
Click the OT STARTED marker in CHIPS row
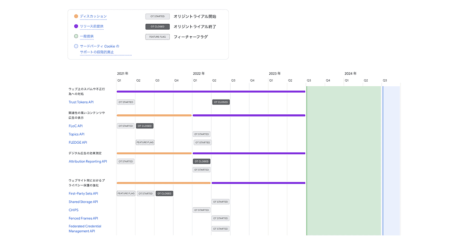pos(202,210)
